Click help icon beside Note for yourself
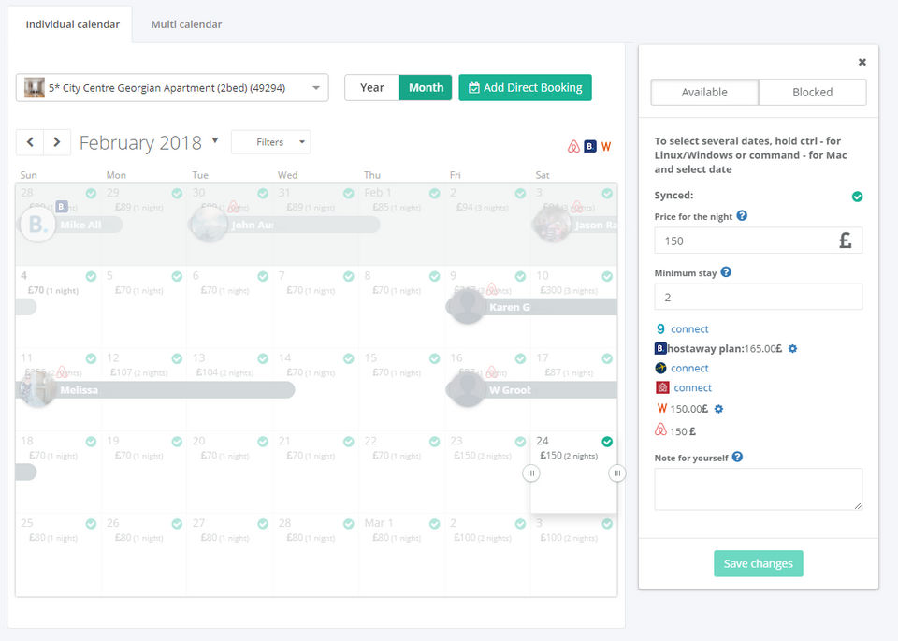This screenshot has width=898, height=641. [x=737, y=458]
